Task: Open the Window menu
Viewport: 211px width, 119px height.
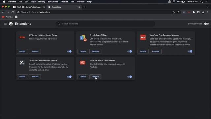Action: [80, 2]
